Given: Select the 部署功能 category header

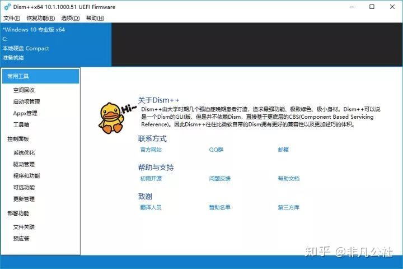Looking at the screenshot, I should point(18,213).
